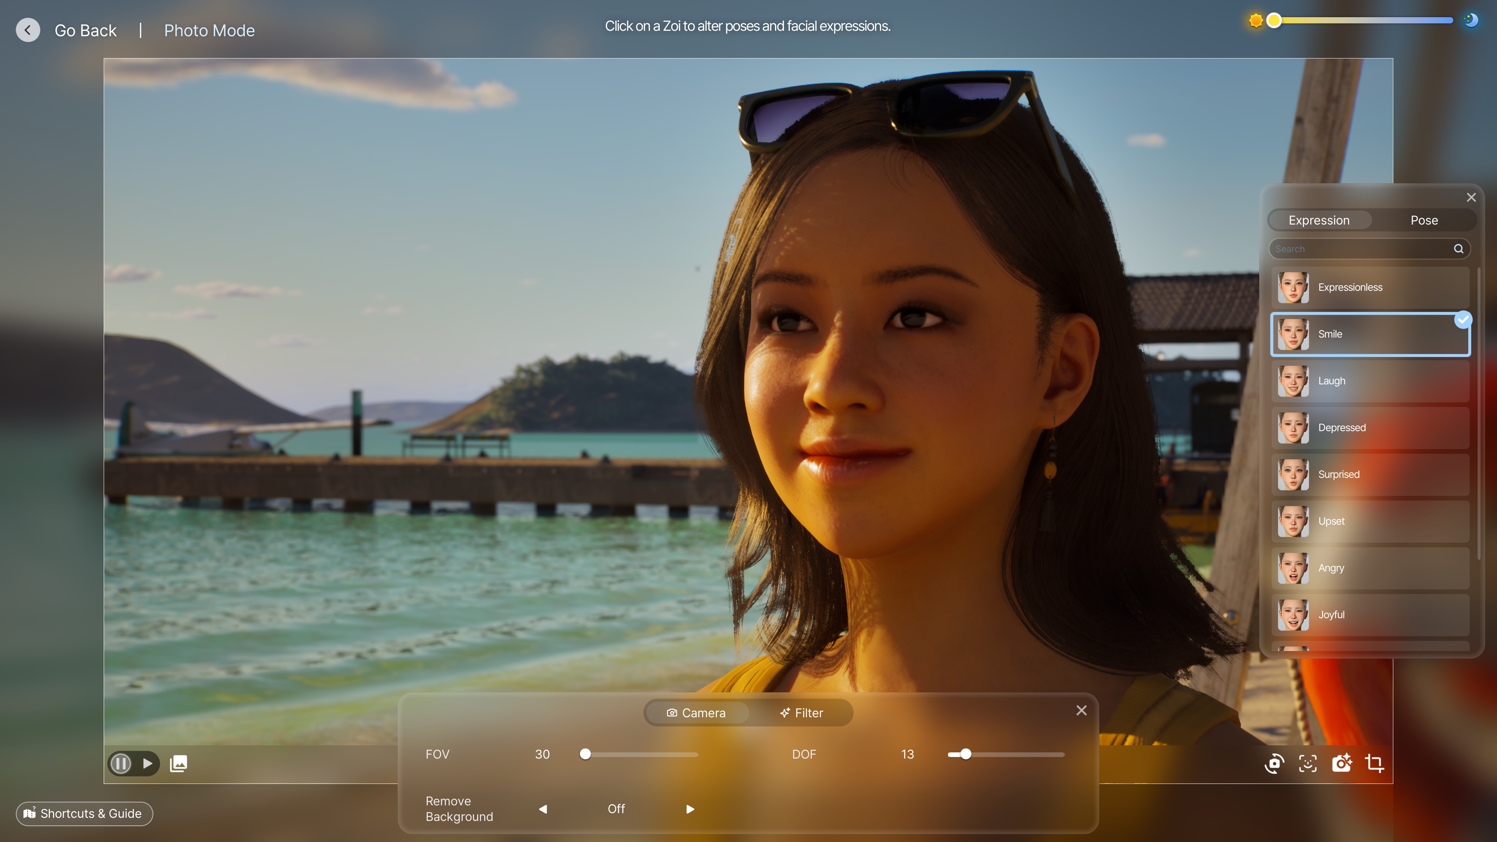The width and height of the screenshot is (1497, 842).
Task: Choose the Laugh expression
Action: (1370, 381)
